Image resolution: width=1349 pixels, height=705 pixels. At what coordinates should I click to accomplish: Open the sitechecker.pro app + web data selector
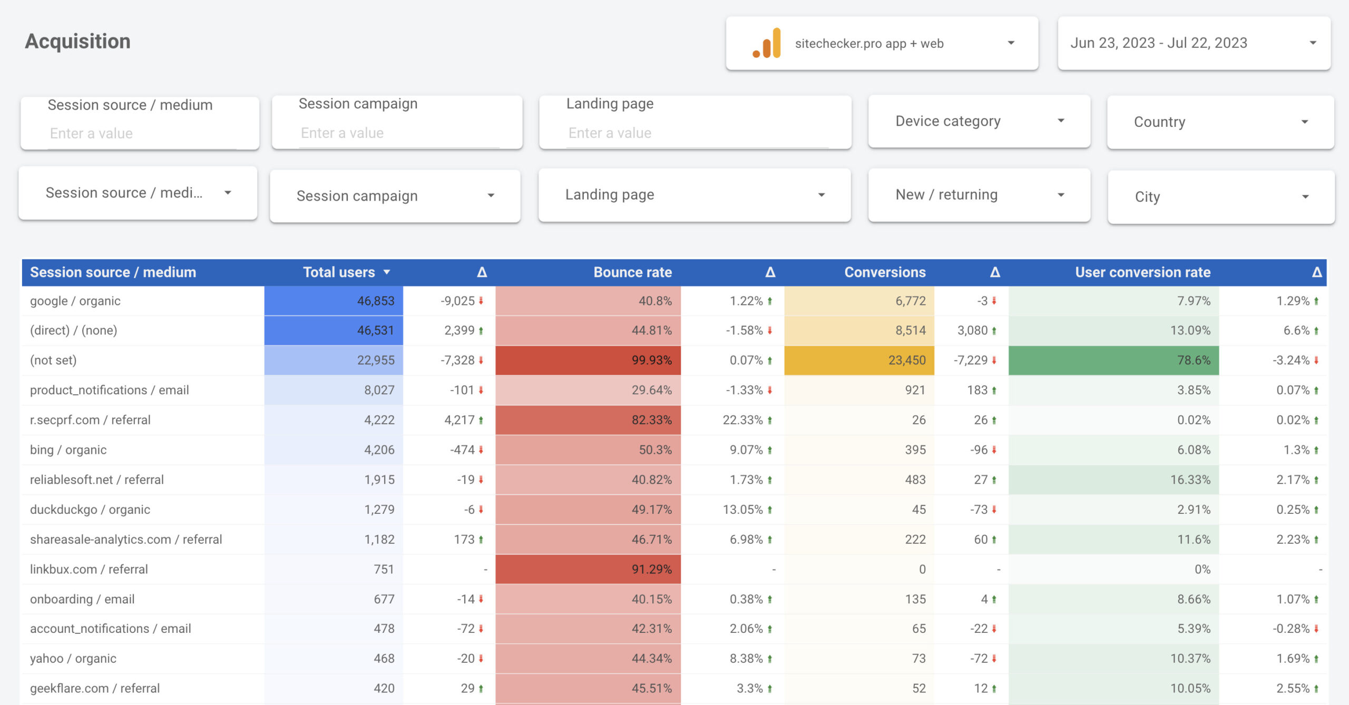click(882, 43)
